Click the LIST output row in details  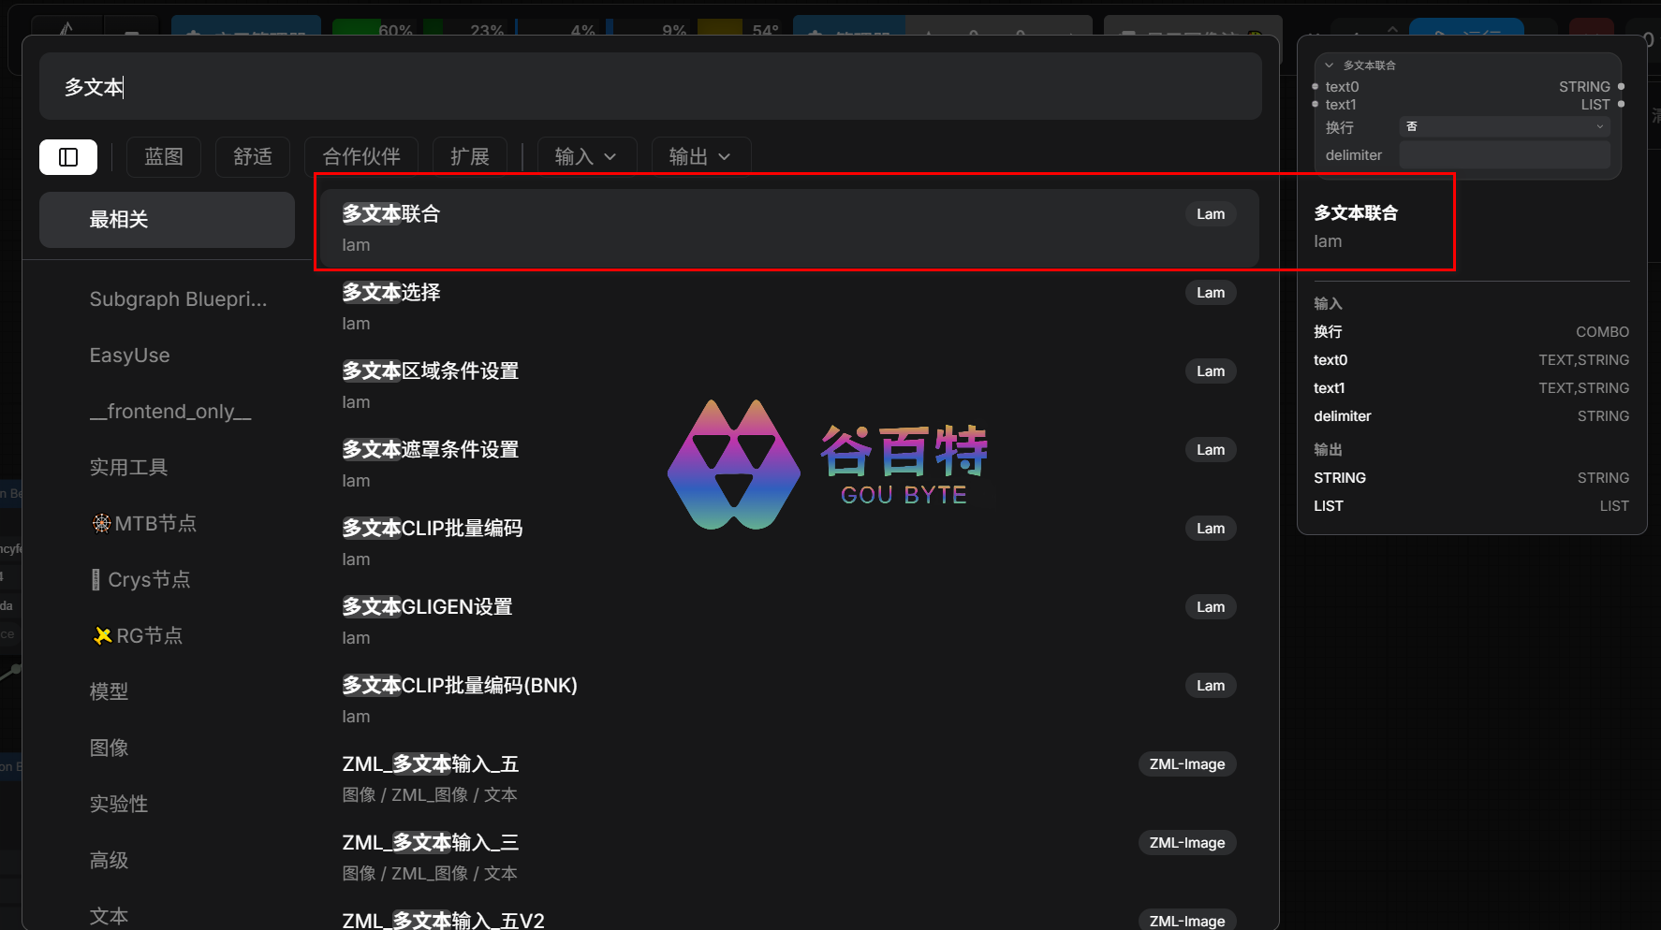1471,506
